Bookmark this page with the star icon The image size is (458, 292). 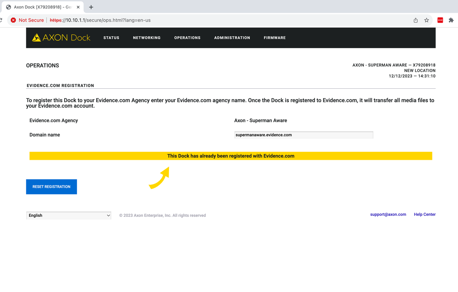tap(427, 20)
